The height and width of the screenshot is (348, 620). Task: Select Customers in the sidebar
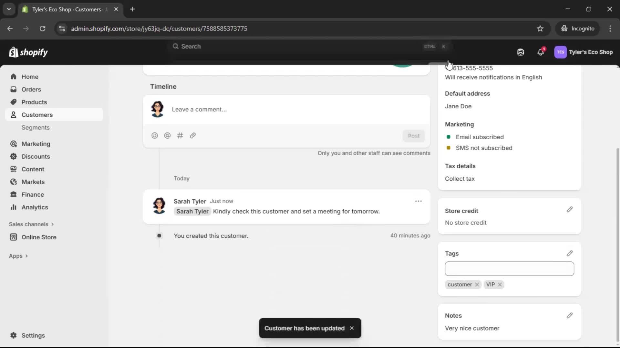click(x=37, y=114)
